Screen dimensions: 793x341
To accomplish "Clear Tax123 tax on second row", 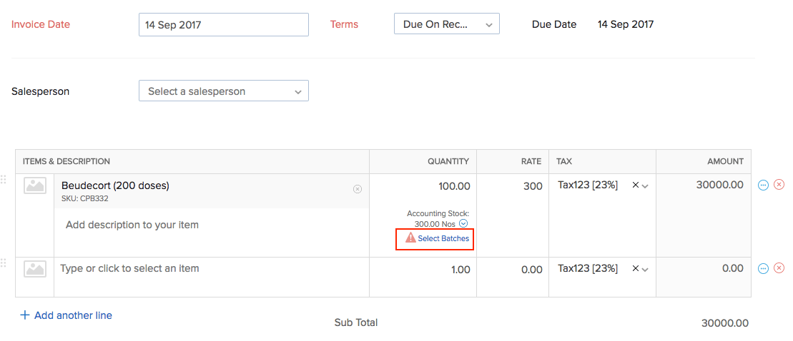I will [635, 269].
